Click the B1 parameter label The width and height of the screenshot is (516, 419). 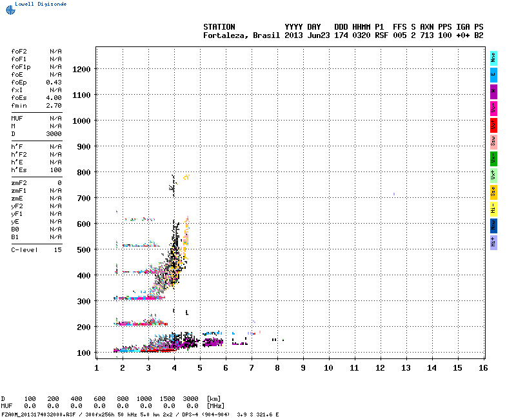tap(15, 237)
